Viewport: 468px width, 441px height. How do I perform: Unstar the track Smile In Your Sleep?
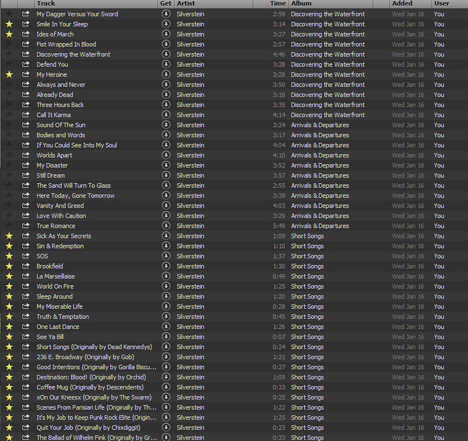(10, 24)
